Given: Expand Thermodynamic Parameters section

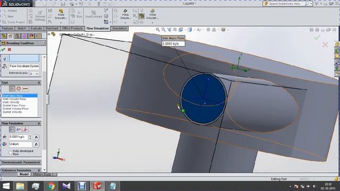Looking at the screenshot, I should [39, 162].
